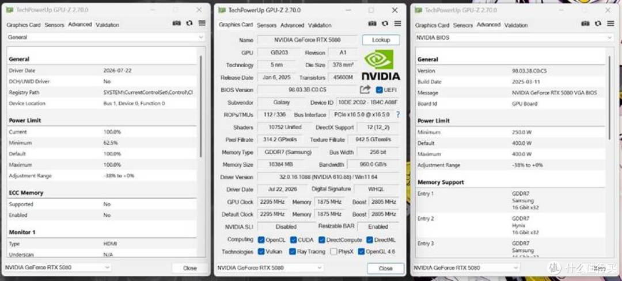Click GPU-Z app icon in right window title
The image size is (622, 281).
tap(418, 10)
